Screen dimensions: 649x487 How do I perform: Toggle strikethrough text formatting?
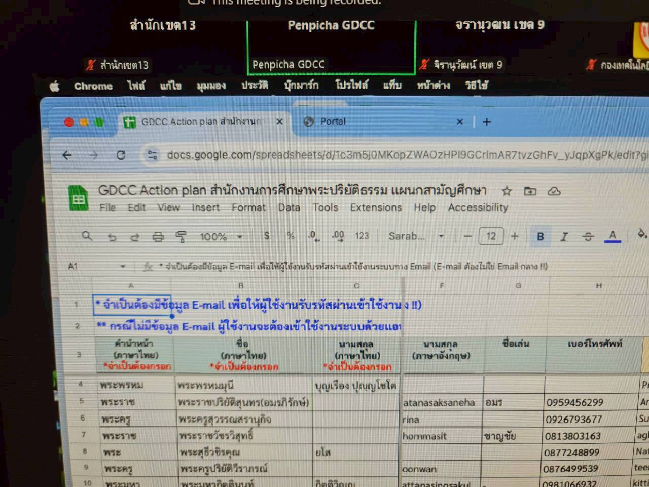click(588, 236)
